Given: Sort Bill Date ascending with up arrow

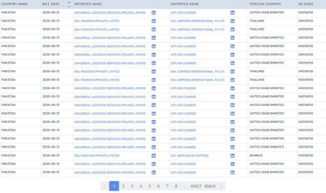Looking at the screenshot, I should pos(69,2).
